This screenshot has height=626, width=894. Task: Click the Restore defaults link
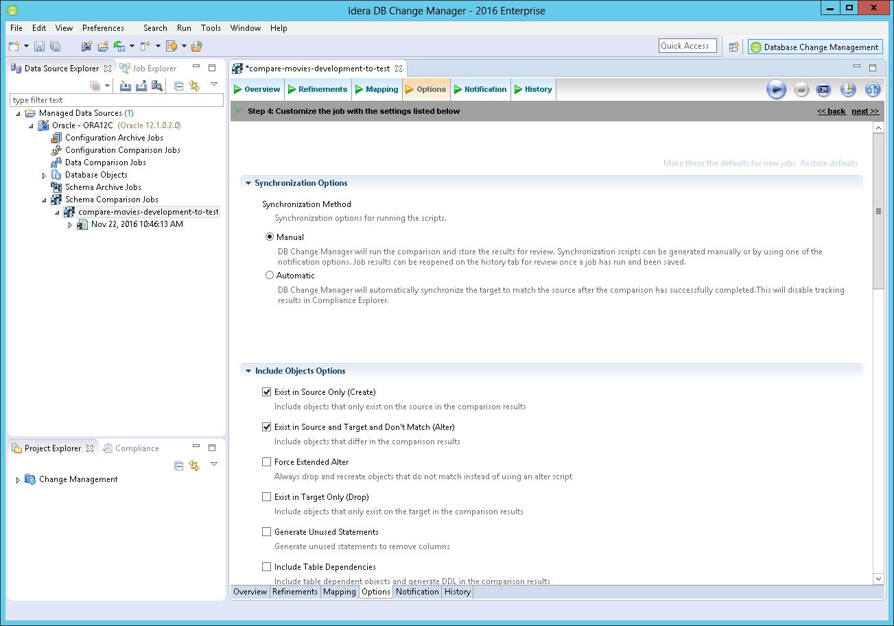coord(829,163)
